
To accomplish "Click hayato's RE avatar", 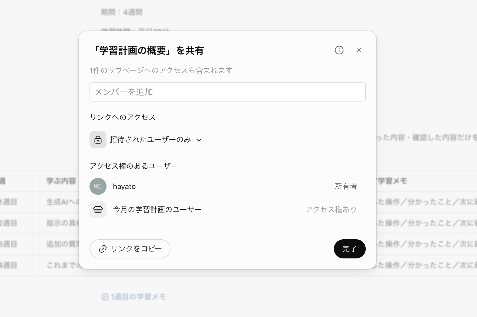I will [98, 186].
